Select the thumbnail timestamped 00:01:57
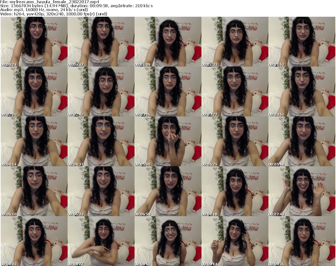 coord(302,42)
